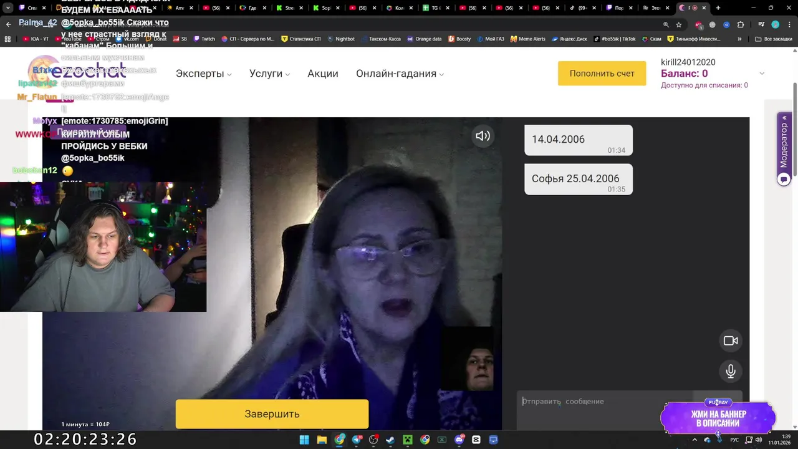Open the Акции page
798x449 pixels.
[x=323, y=74]
